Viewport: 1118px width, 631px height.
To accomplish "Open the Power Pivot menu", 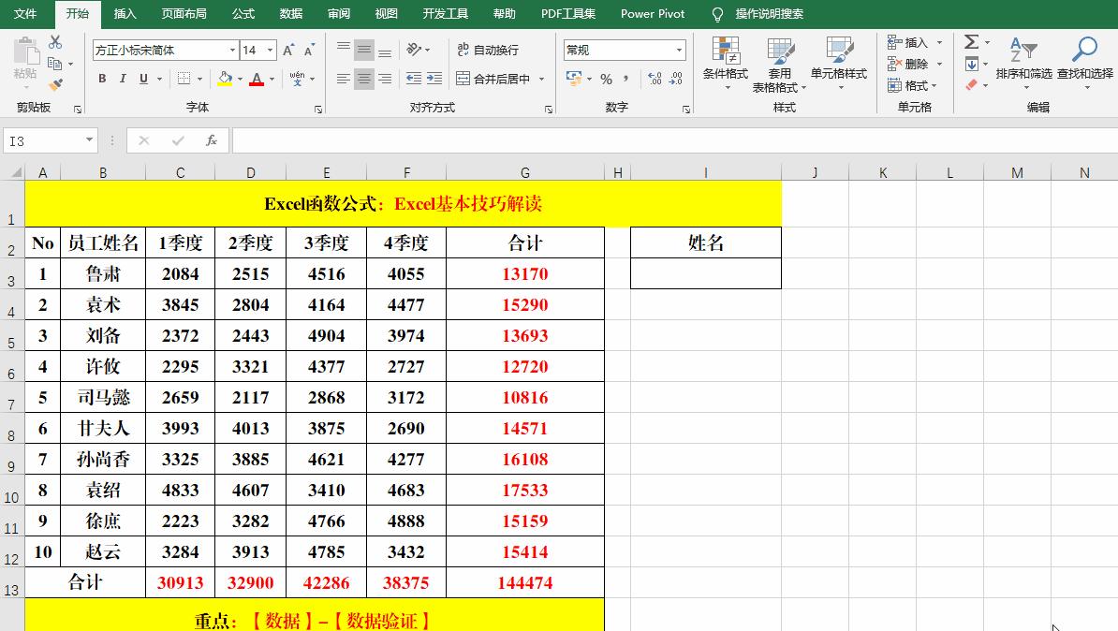I will (653, 14).
